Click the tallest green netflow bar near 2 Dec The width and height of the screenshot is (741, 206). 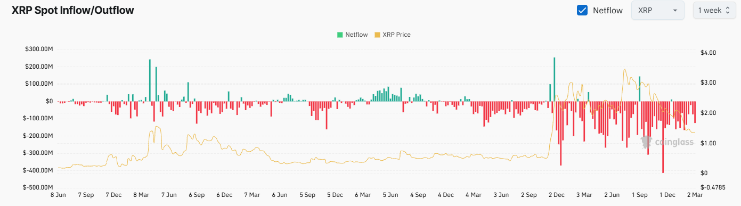[555, 79]
